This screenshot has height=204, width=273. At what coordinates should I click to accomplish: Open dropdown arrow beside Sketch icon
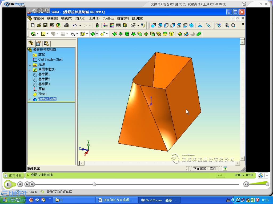(x=47, y=34)
